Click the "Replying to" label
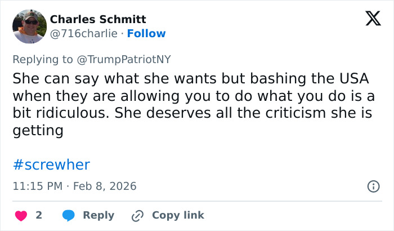 [42, 58]
